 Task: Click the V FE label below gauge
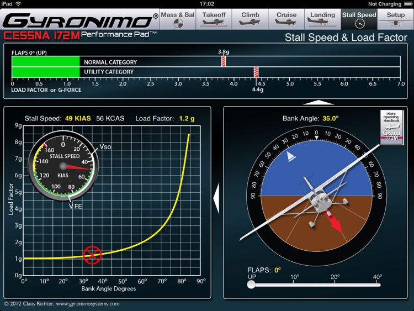[75, 206]
